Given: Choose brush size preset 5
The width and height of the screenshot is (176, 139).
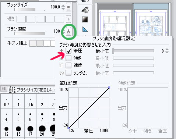Looking at the screenshot, I should click(18, 116).
